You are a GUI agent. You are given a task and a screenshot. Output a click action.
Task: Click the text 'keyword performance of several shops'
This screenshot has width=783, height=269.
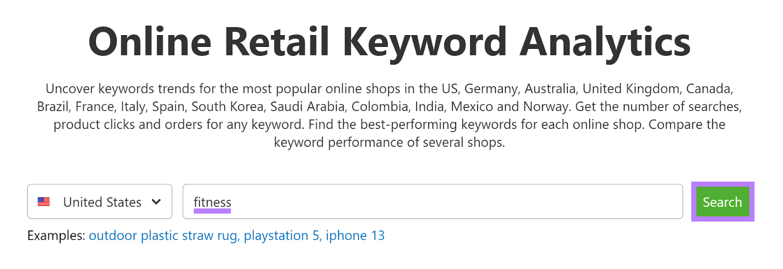pos(389,143)
